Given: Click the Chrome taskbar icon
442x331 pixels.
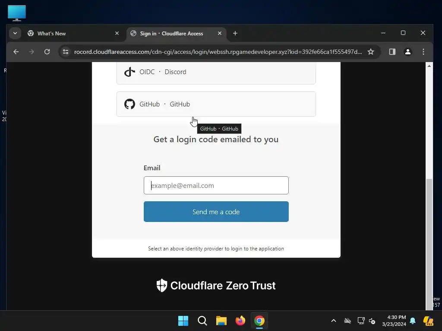Looking at the screenshot, I should point(259,321).
